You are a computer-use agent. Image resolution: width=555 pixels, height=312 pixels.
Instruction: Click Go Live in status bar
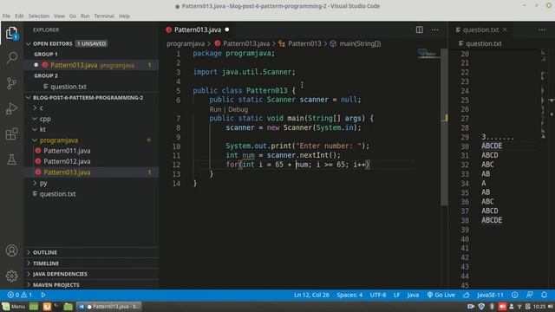(x=441, y=295)
